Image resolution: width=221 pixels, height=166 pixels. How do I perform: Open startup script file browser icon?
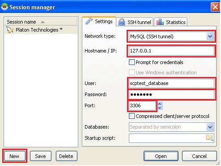pyautogui.click(x=209, y=138)
